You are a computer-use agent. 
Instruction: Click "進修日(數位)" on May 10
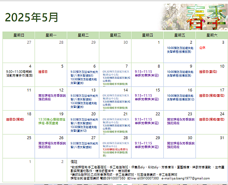[x=208, y=72]
